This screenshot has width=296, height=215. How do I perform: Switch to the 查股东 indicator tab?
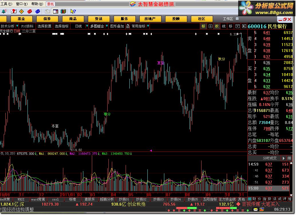pyautogui.click(x=90, y=199)
